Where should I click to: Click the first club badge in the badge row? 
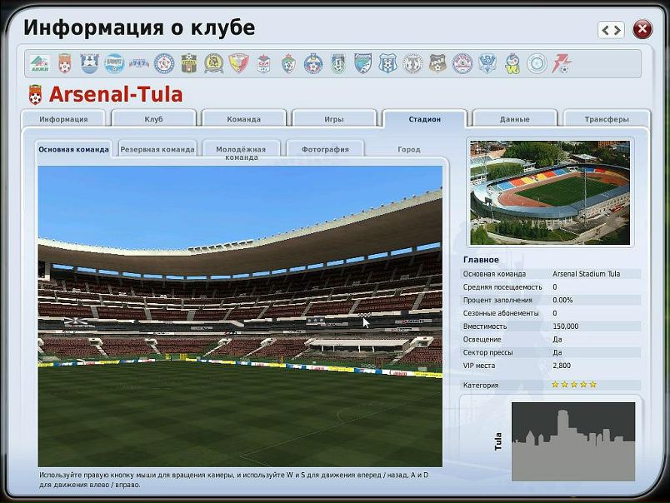pos(39,63)
